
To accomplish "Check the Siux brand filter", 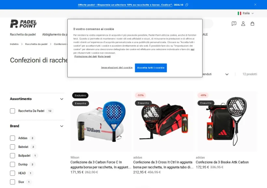I will [12, 182].
